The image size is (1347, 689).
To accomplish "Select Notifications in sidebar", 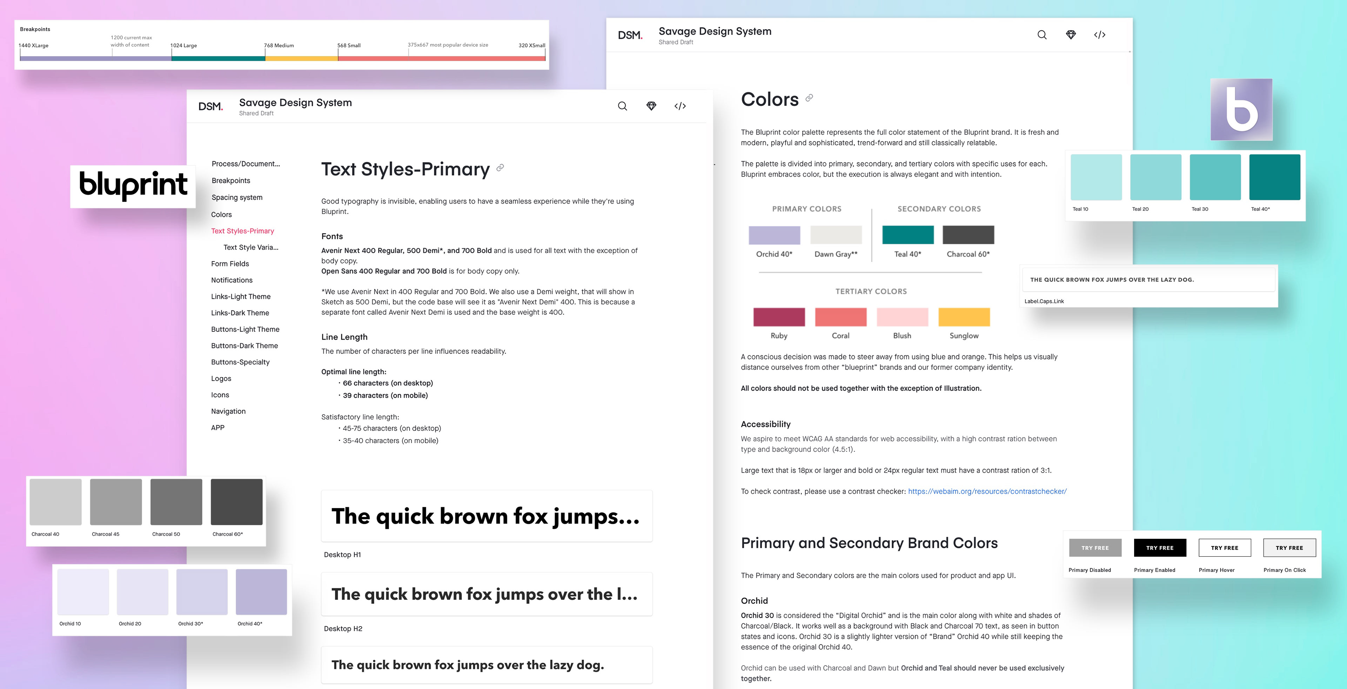I will (x=232, y=280).
